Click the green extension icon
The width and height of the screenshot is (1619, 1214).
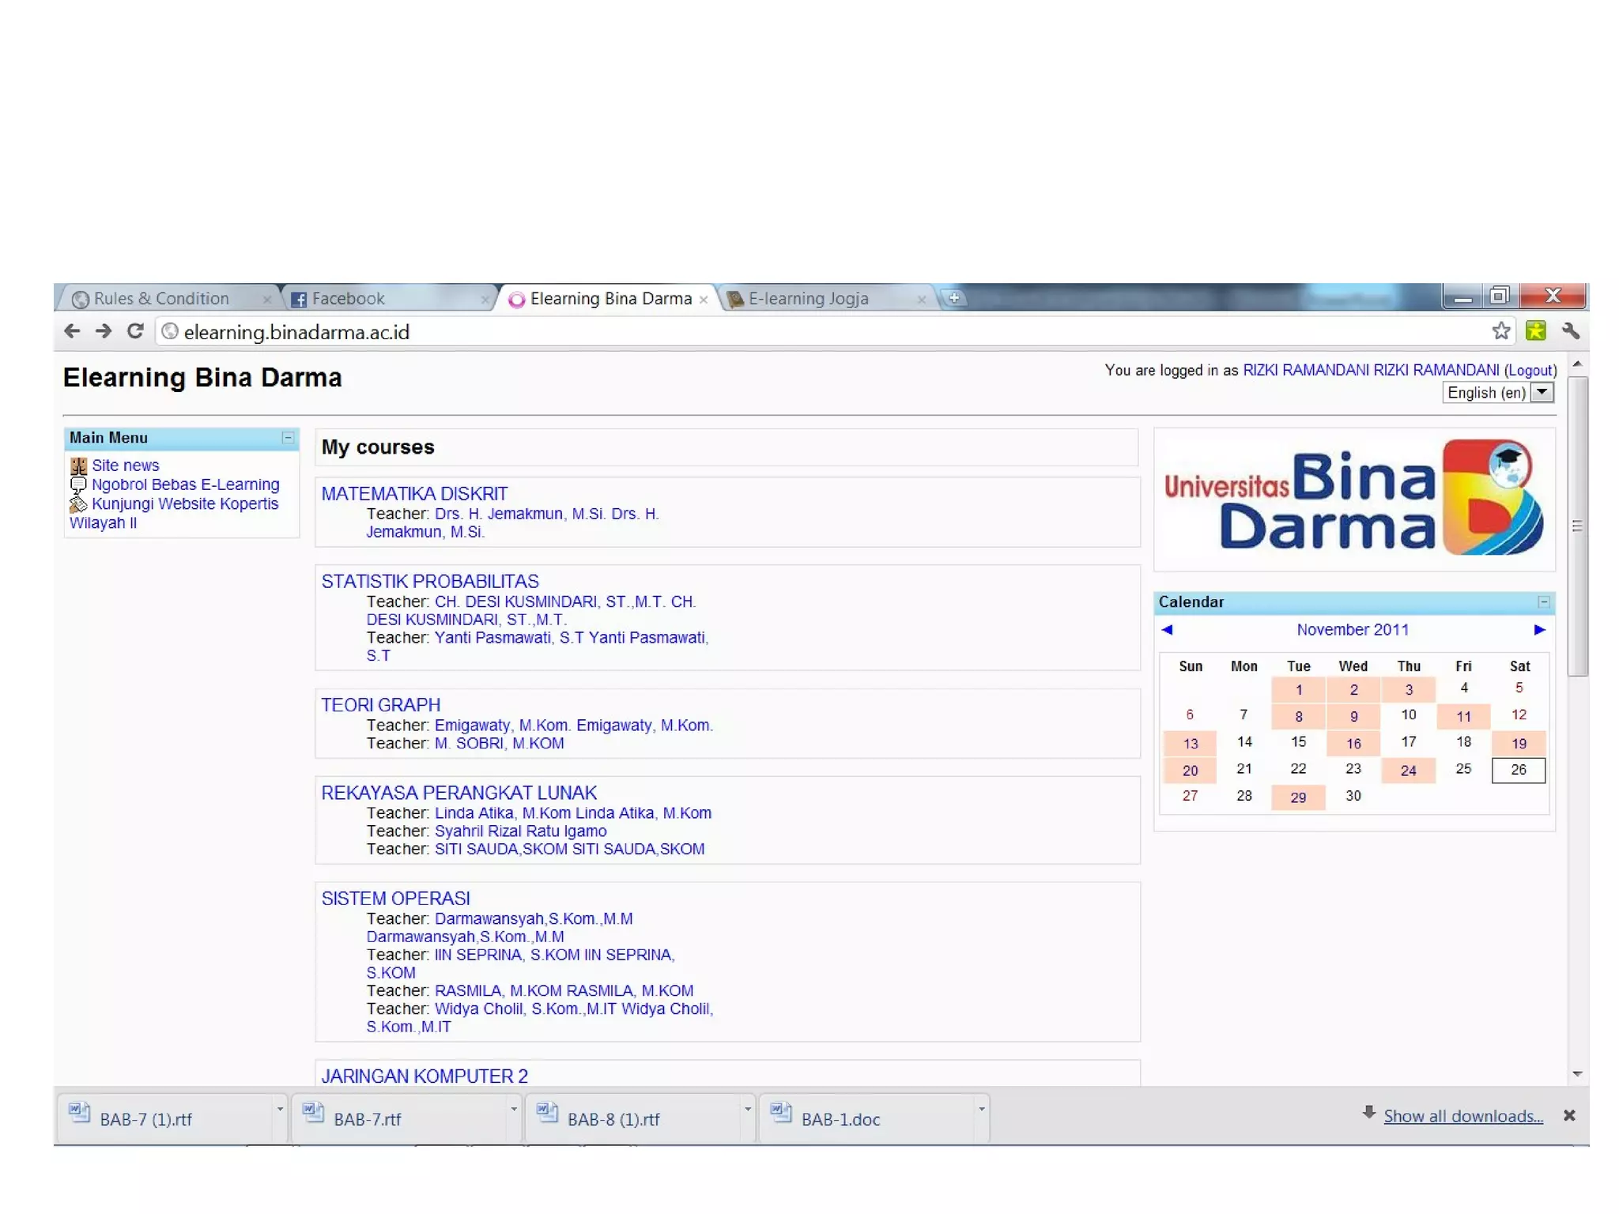point(1535,331)
